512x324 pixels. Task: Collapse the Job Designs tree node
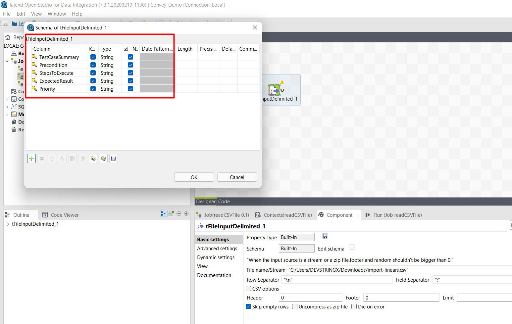click(x=7, y=61)
